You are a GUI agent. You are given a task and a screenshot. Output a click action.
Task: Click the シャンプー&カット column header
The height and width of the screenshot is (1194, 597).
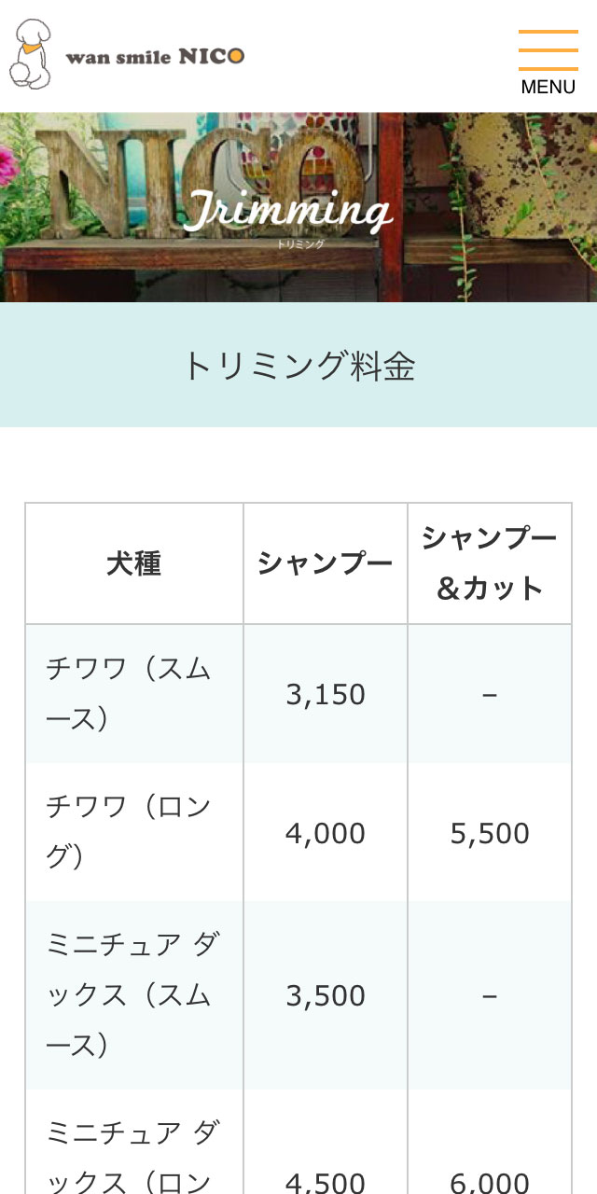click(x=490, y=563)
